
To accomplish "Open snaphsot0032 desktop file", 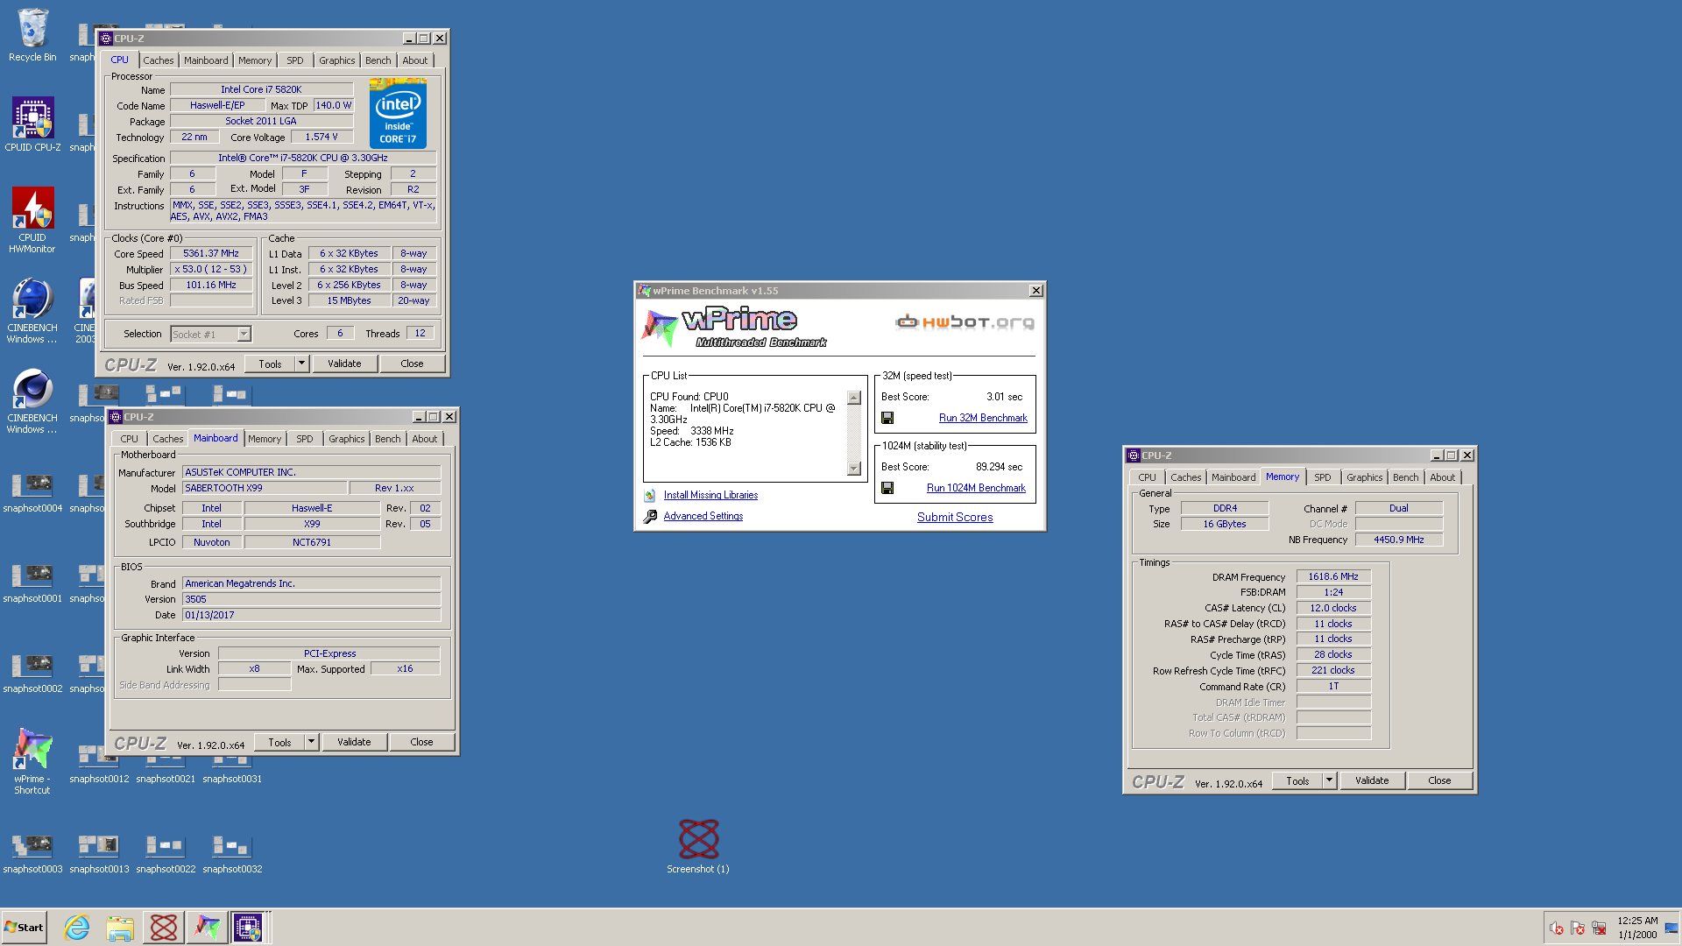I will point(232,853).
